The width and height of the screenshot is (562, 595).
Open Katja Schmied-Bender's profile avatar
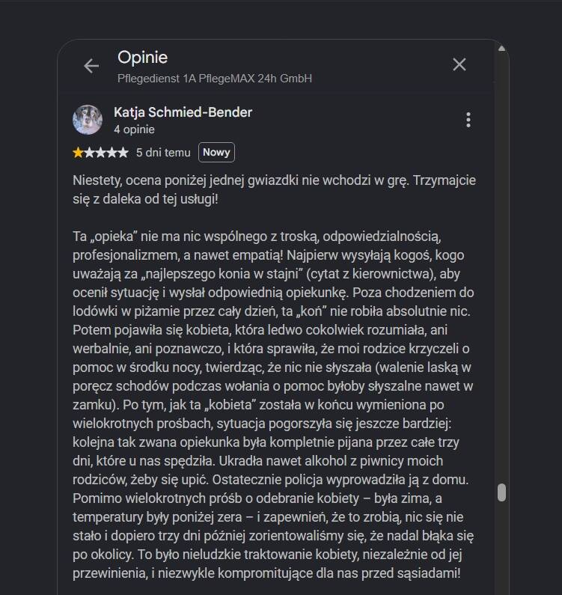click(x=88, y=120)
